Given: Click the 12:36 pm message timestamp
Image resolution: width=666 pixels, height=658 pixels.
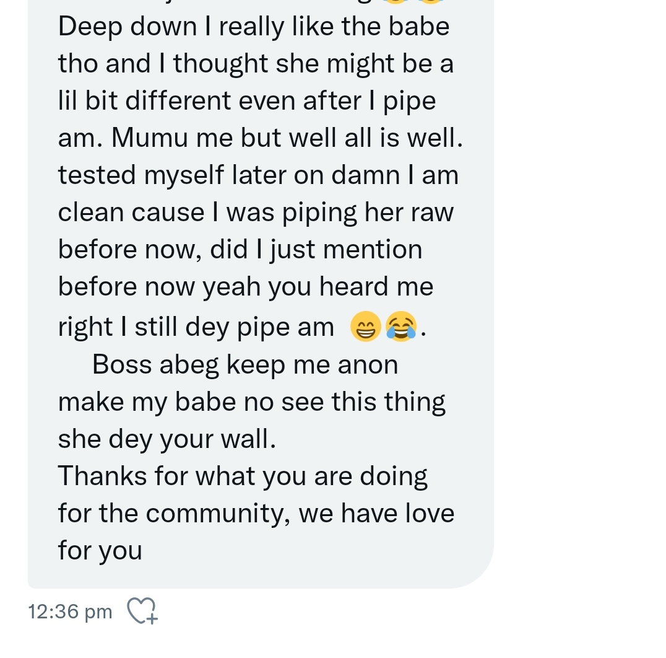Looking at the screenshot, I should 70,612.
